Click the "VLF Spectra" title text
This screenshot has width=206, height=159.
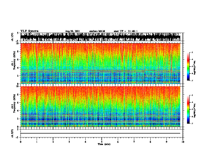tap(29, 31)
